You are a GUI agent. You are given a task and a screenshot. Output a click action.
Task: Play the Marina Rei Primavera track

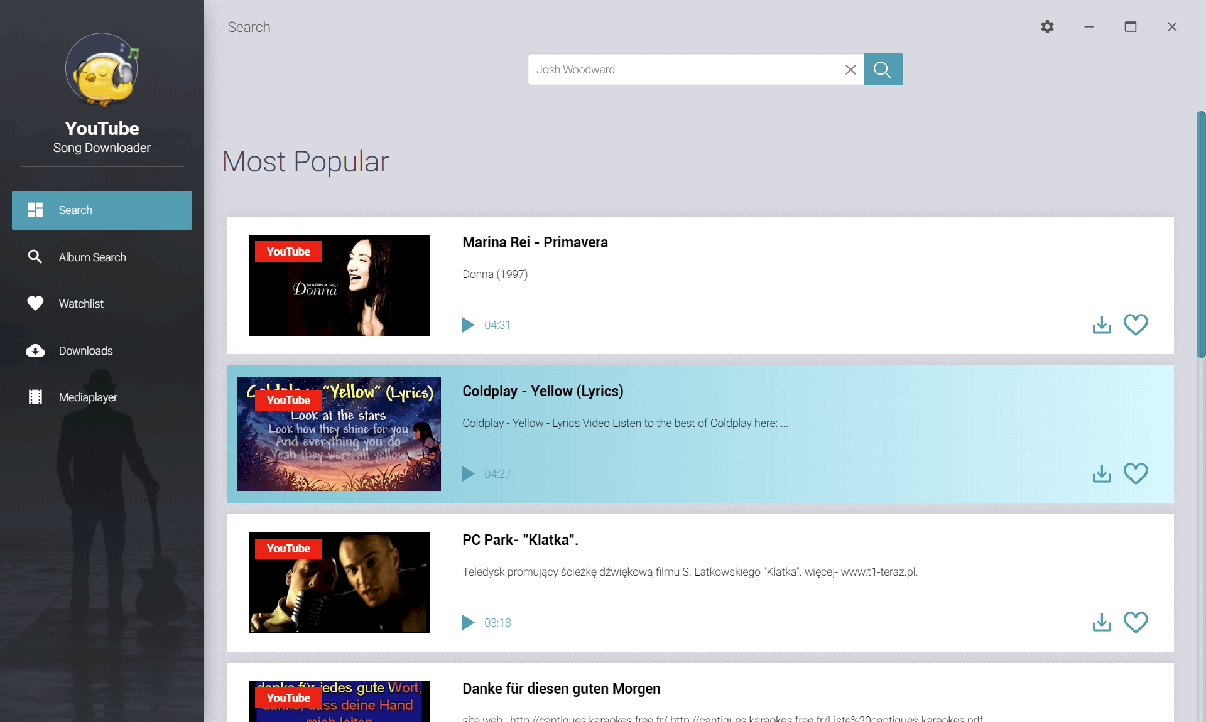(x=467, y=324)
